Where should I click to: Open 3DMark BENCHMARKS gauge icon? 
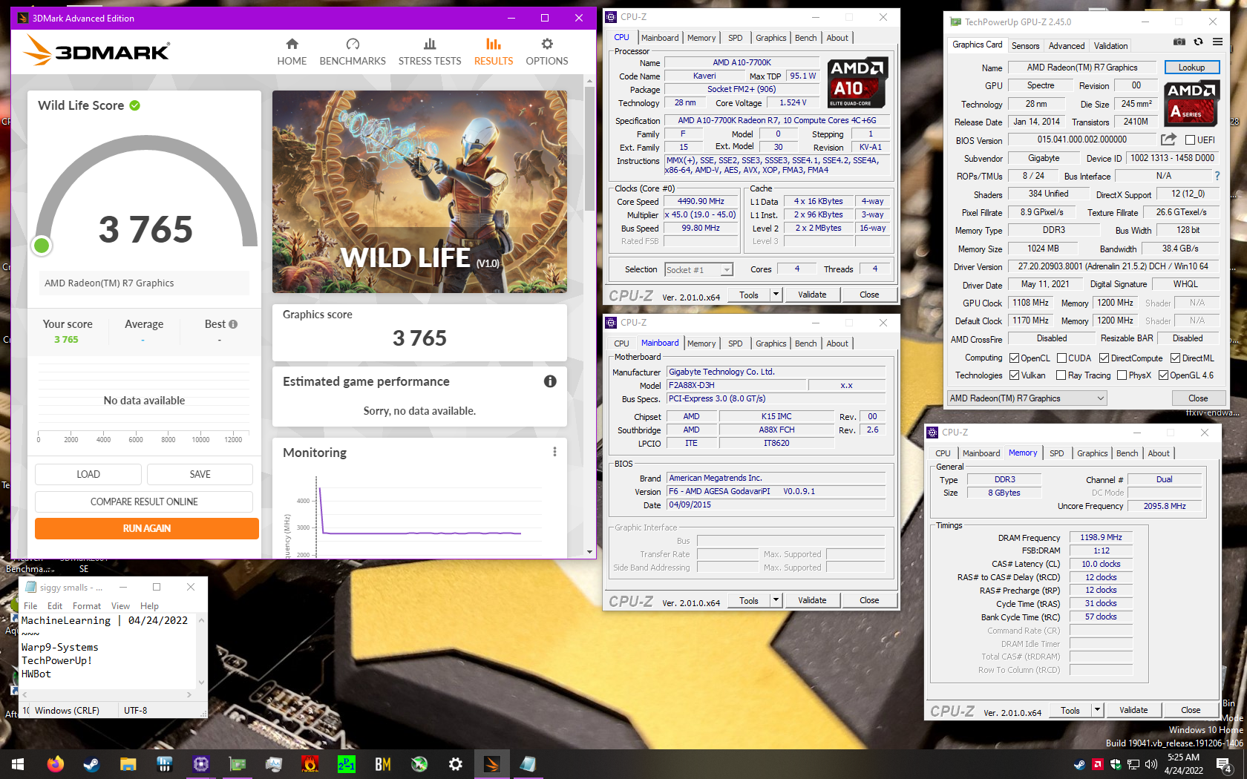[353, 44]
